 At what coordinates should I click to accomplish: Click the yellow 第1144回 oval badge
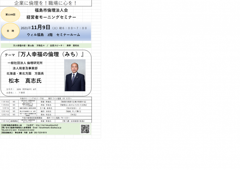coord(10,14)
